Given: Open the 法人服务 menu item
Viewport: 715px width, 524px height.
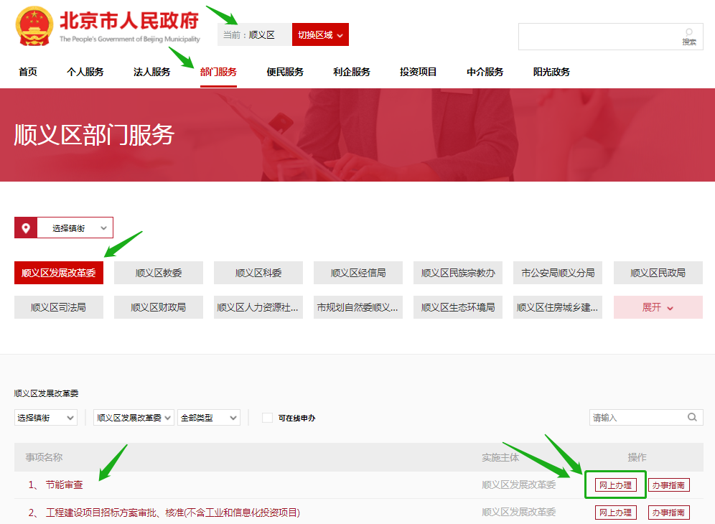Looking at the screenshot, I should [x=152, y=72].
